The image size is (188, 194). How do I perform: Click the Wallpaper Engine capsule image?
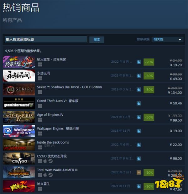click(x=19, y=131)
